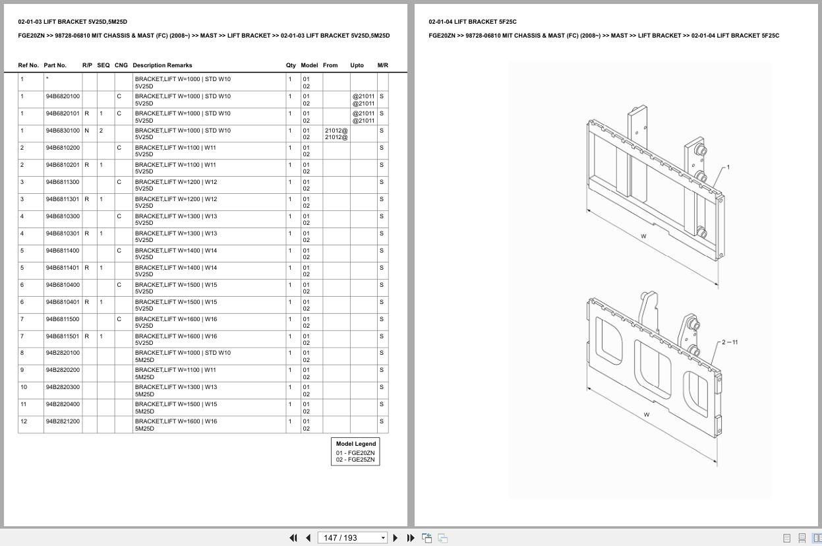Jump to the last page
Image resolution: width=822 pixels, height=546 pixels.
pyautogui.click(x=411, y=538)
